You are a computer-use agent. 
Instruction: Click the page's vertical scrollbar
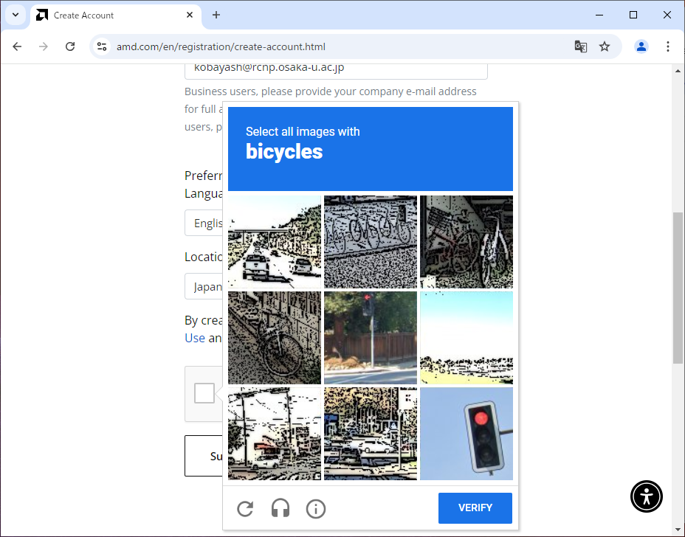678,288
